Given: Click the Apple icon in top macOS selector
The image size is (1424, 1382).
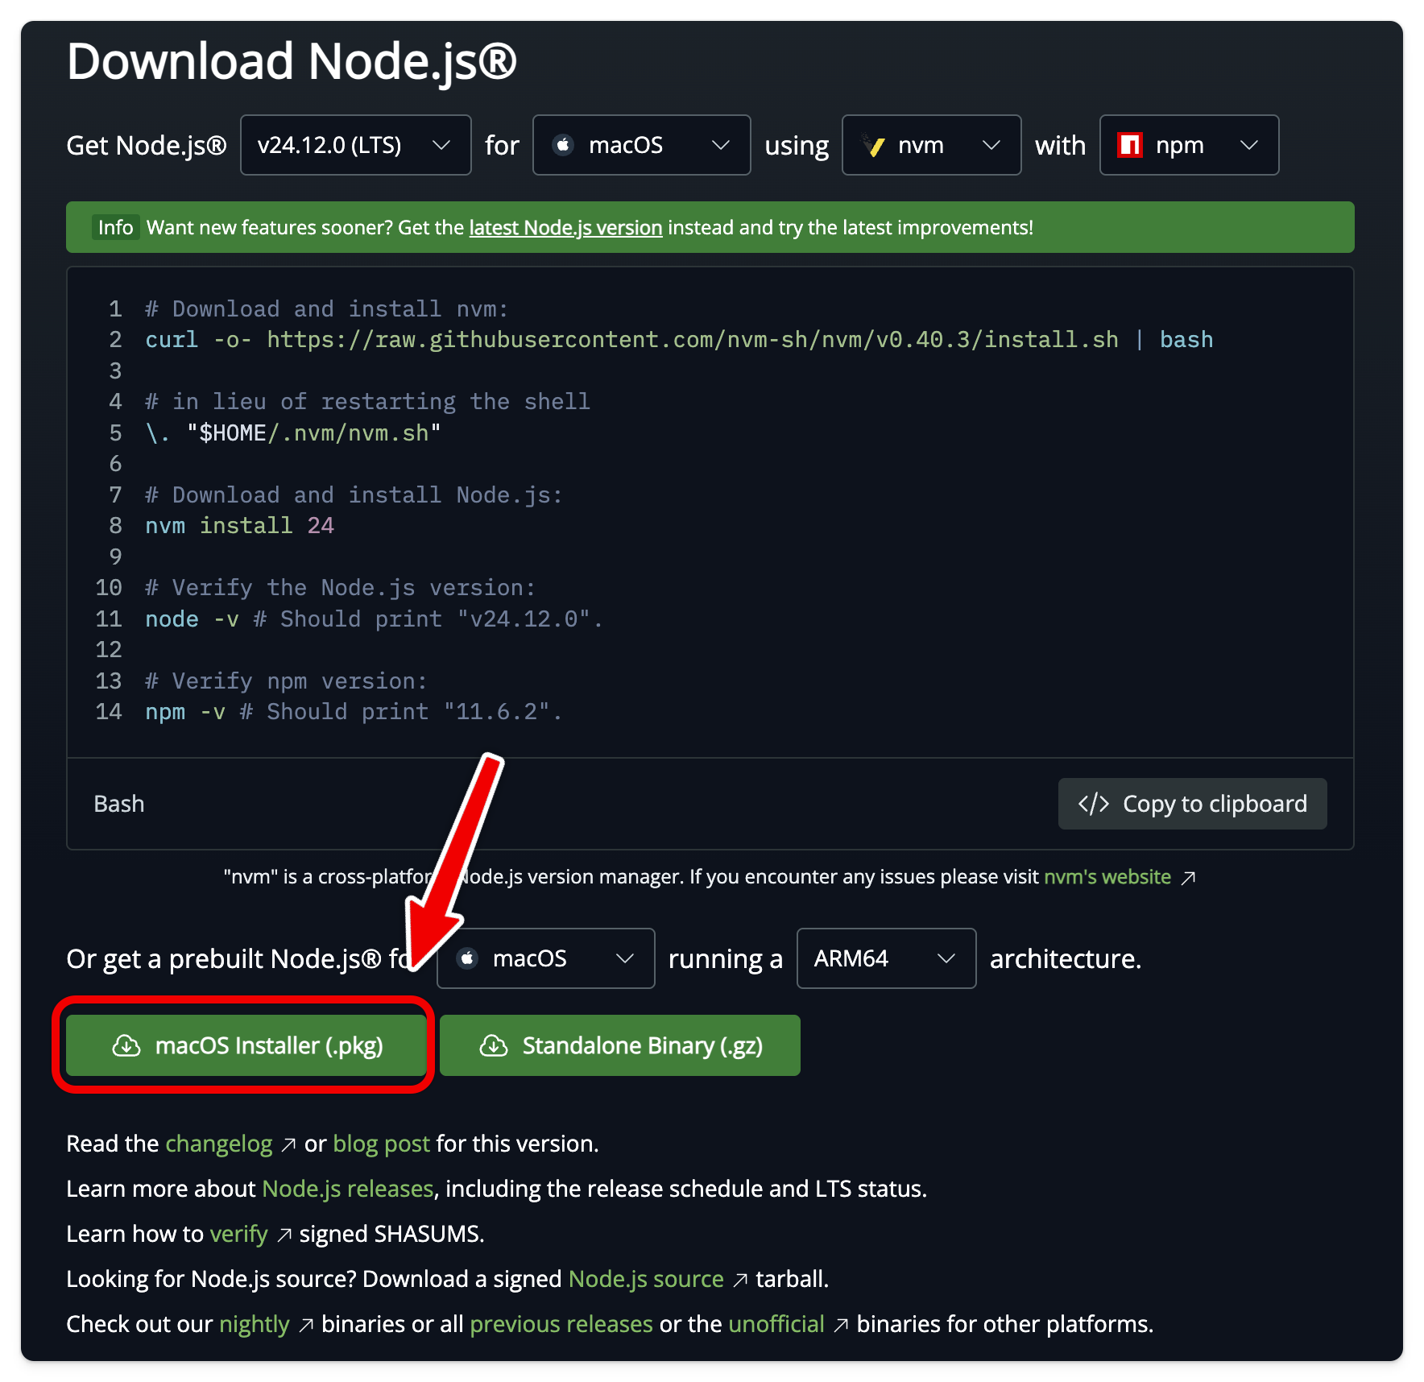Looking at the screenshot, I should click(x=564, y=145).
